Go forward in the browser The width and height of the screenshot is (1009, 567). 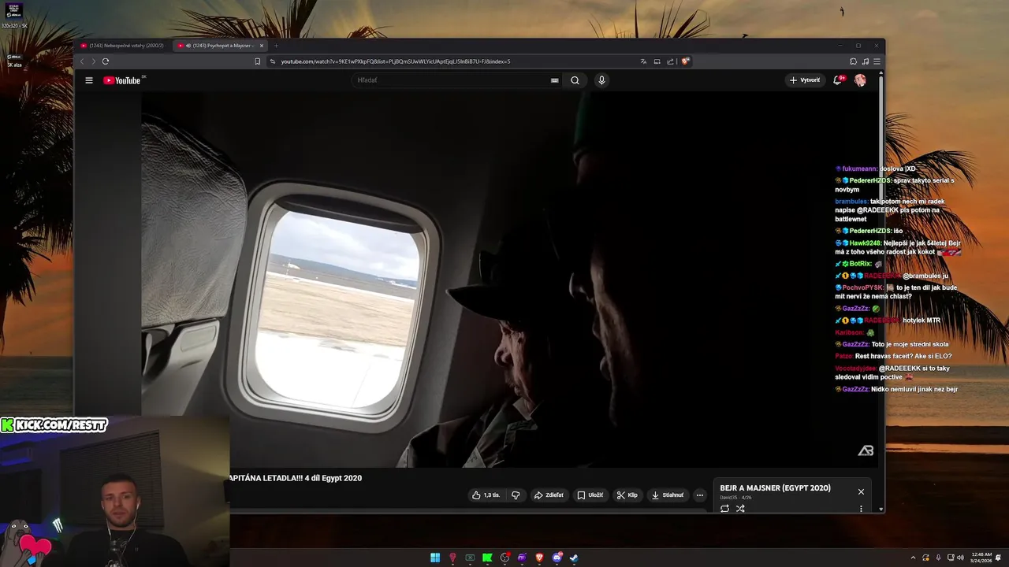point(93,61)
